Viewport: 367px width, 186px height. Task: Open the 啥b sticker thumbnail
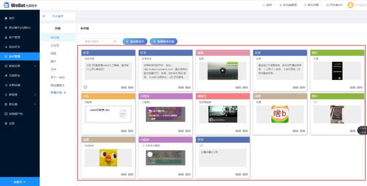pos(280,115)
